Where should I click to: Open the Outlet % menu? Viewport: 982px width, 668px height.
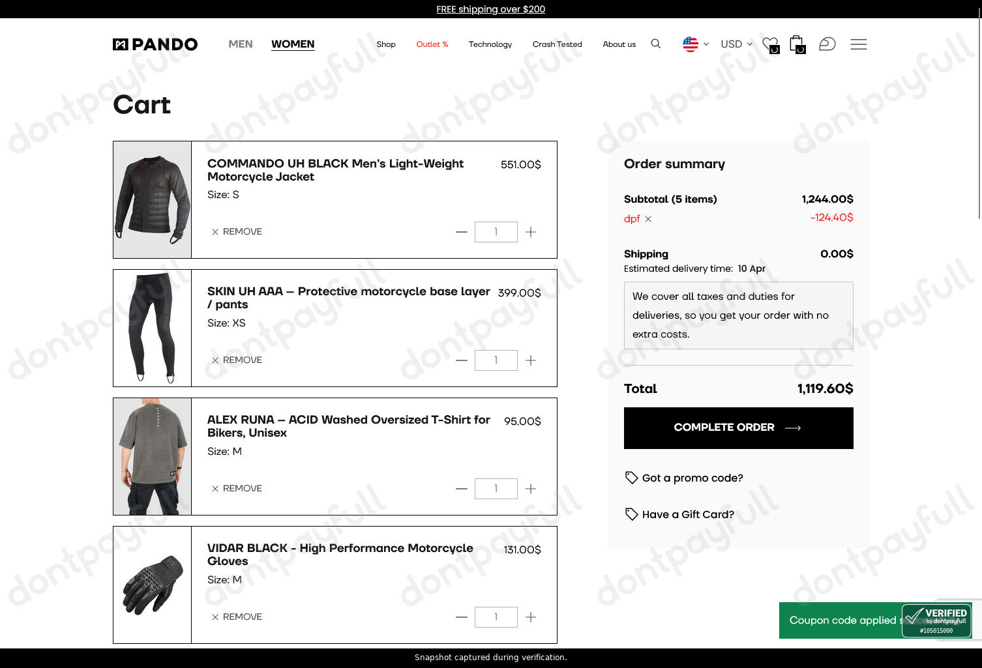pos(432,44)
